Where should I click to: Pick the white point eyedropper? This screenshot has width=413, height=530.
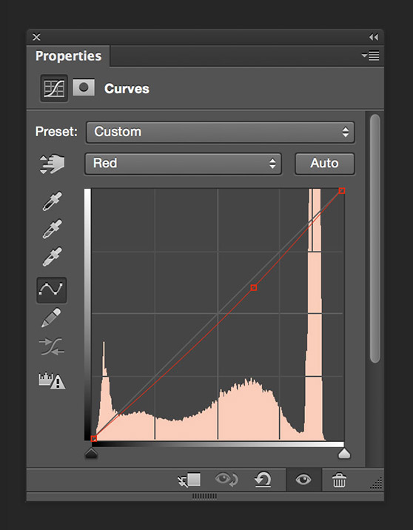pyautogui.click(x=52, y=257)
